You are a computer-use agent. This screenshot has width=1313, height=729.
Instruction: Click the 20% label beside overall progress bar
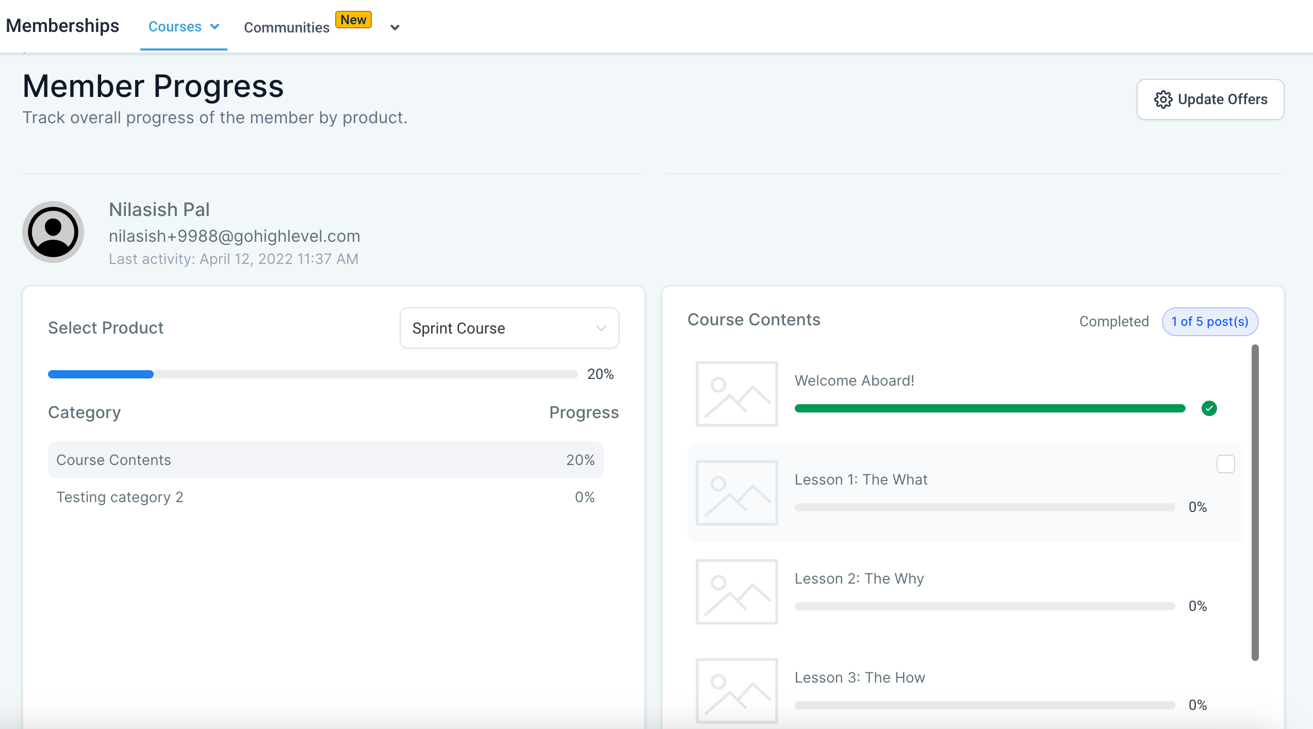(600, 374)
